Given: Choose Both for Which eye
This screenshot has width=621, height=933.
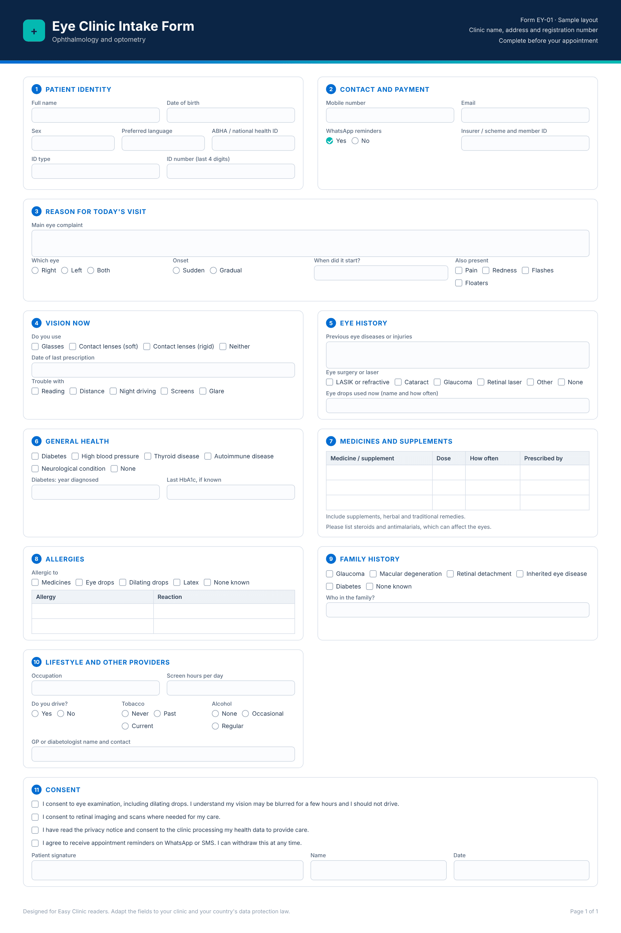Looking at the screenshot, I should tap(91, 270).
